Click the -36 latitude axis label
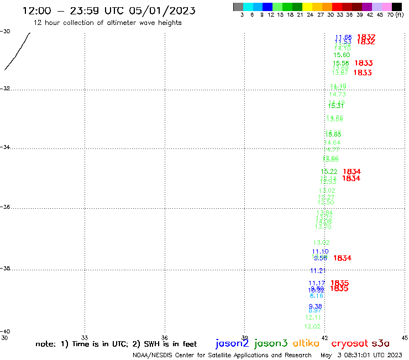 (5, 207)
